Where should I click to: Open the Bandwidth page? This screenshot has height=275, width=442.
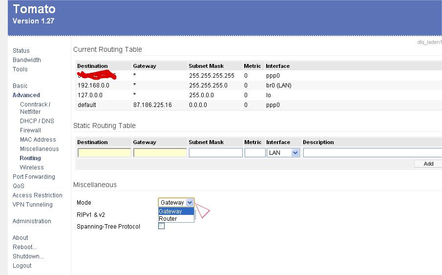(27, 60)
